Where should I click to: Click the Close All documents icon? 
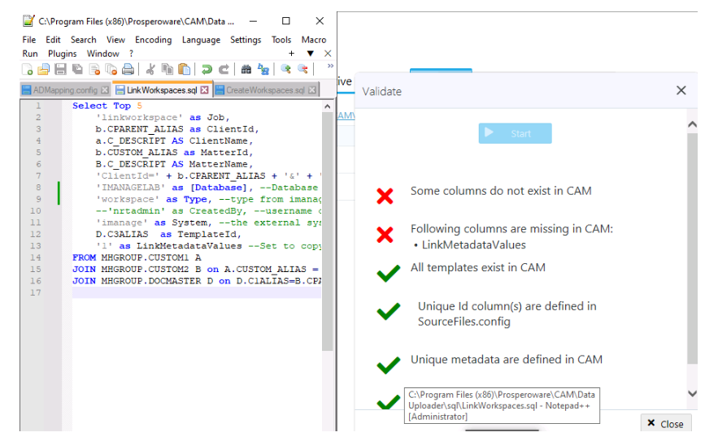[111, 69]
